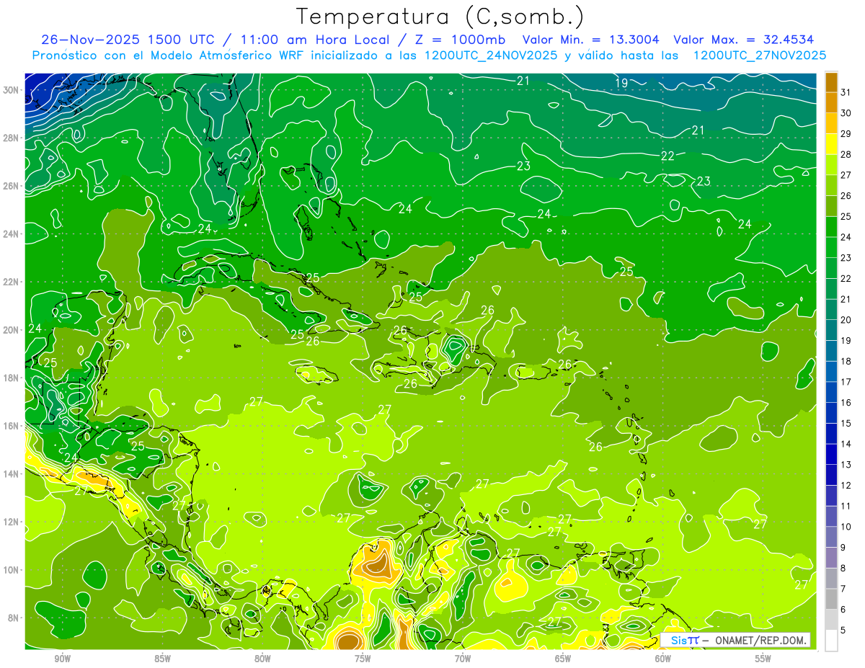Click the 14N latitude axis label

pos(12,473)
